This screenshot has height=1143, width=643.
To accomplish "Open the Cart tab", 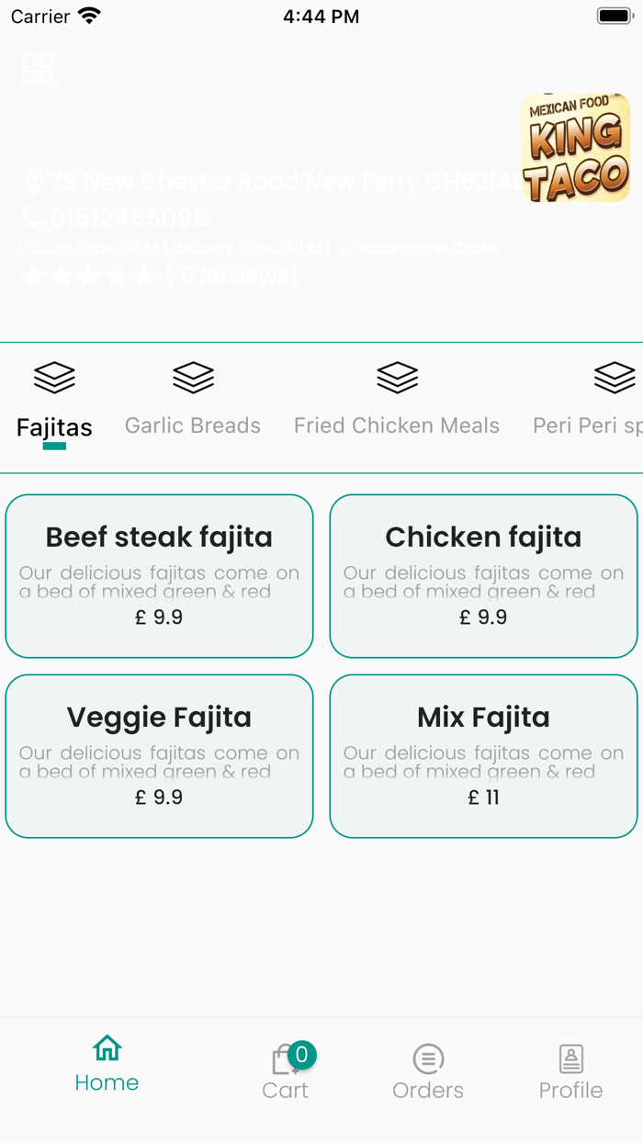I will [x=285, y=1071].
